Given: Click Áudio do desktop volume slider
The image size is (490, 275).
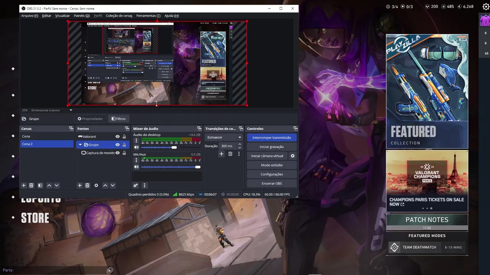Looking at the screenshot, I should (x=170, y=147).
